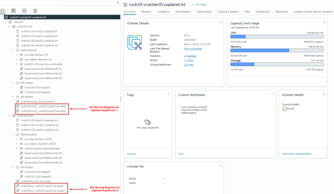Expand the svc-tkg-domain-c9 namespace node
The height and width of the screenshot is (194, 334).
tap(16, 54)
